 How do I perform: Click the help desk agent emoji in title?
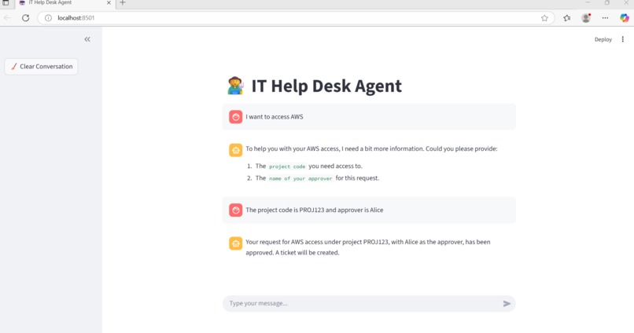[x=235, y=86]
